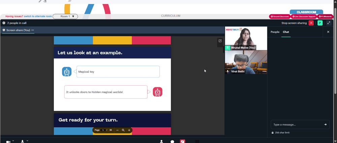This screenshot has height=143, width=337.
Task: Open microphone options chevron
Action: [27, 141]
